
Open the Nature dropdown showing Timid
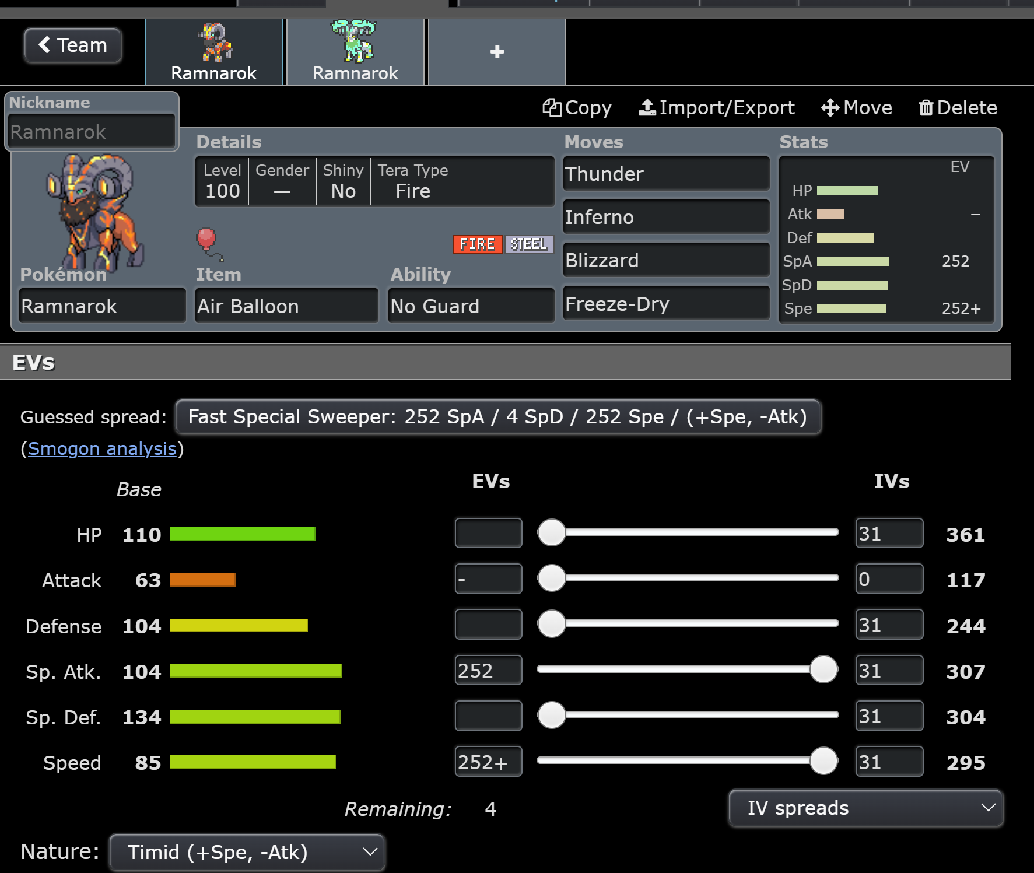(x=247, y=852)
